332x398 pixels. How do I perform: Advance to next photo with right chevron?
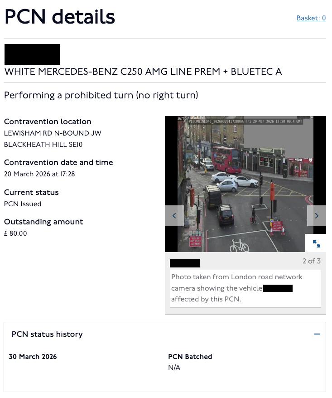(317, 216)
